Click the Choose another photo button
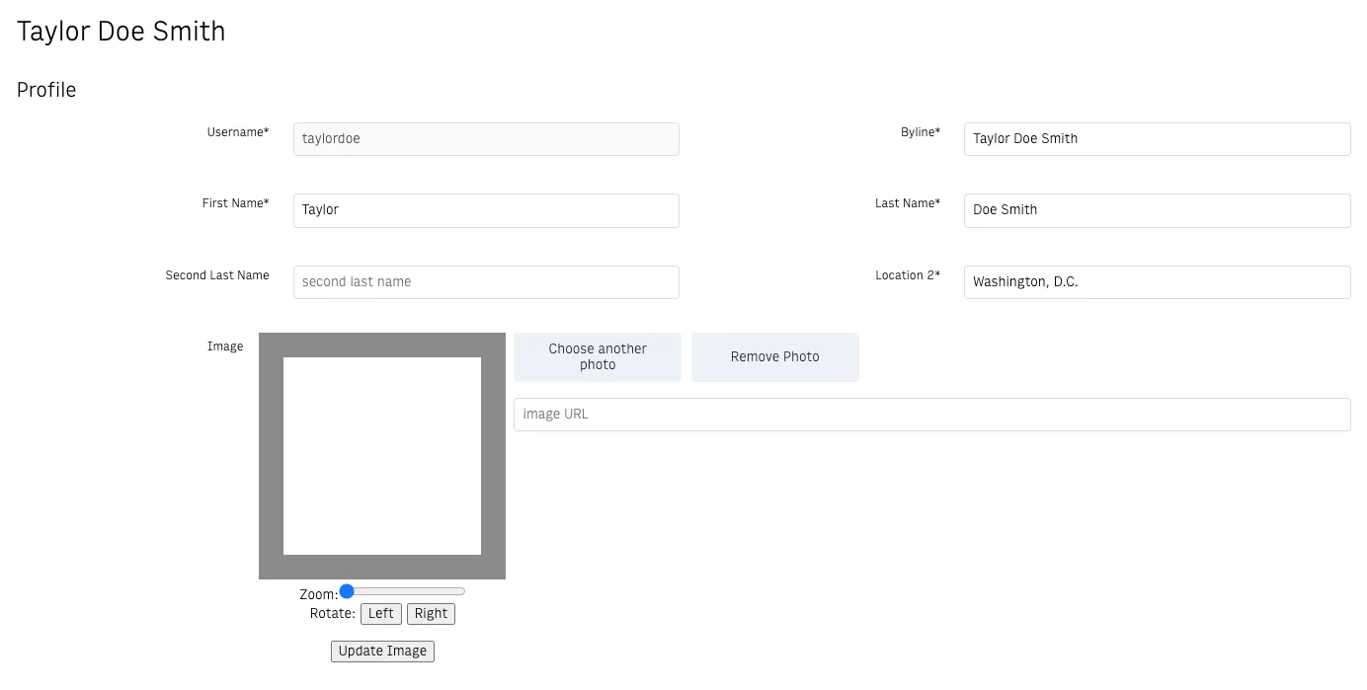Viewport: 1367px width, 690px height. [x=598, y=357]
